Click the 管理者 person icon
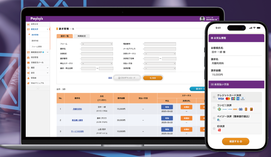The width and height of the screenshot is (271, 157). click(x=28, y=78)
